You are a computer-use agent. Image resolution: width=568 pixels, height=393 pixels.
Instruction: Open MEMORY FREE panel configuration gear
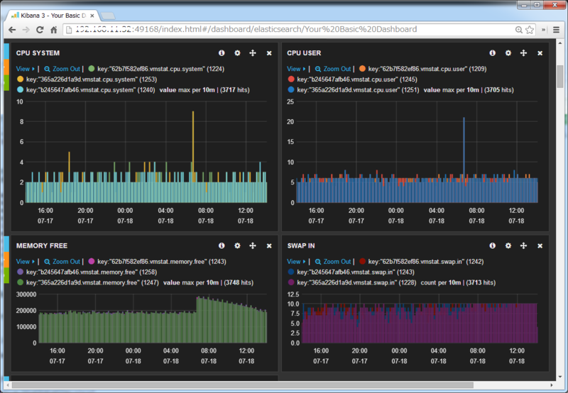click(x=237, y=245)
